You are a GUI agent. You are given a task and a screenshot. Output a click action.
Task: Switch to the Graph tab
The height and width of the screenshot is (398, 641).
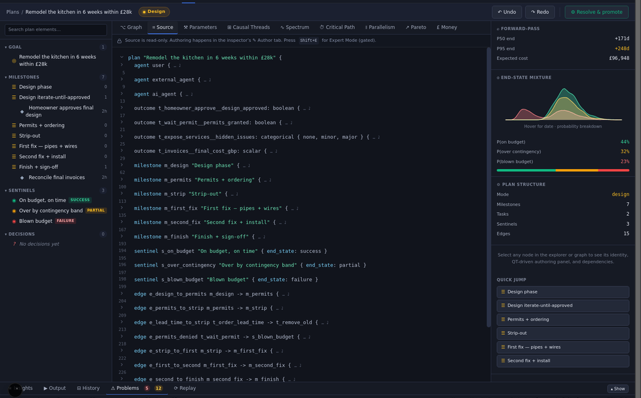click(131, 28)
